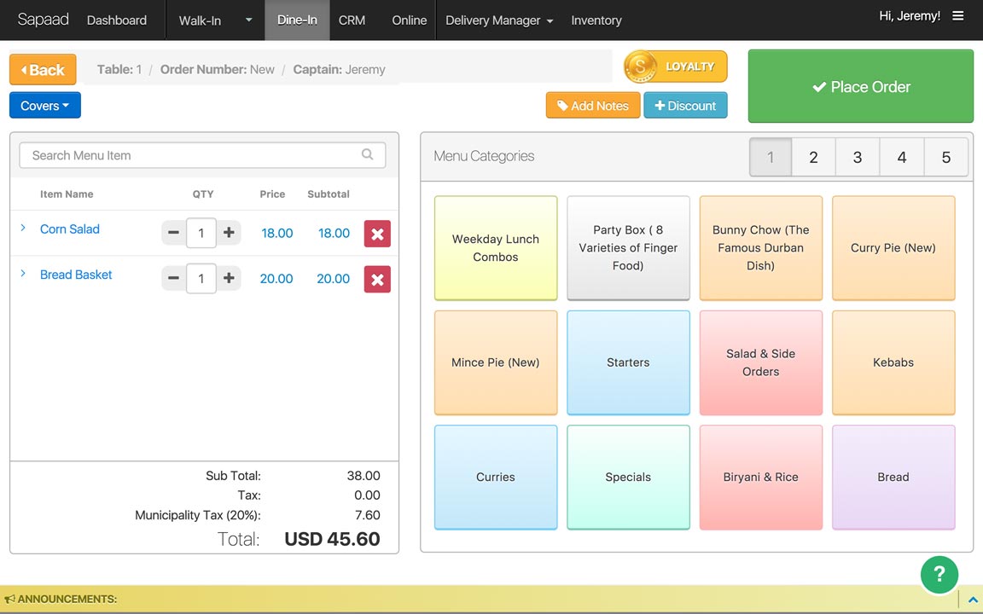983x614 pixels.
Task: Remove Corn Salad with red X button
Action: click(377, 234)
